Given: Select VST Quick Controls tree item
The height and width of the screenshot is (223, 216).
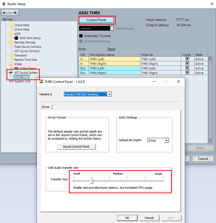Looking at the screenshot, I should (x=27, y=51).
